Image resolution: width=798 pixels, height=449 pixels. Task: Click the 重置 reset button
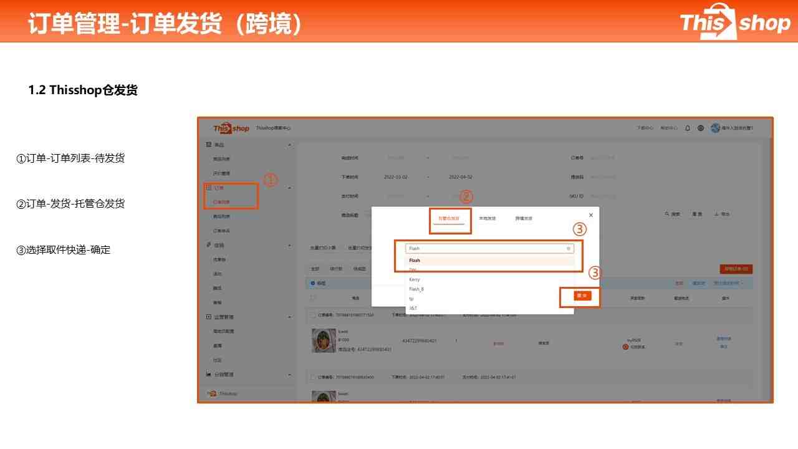[x=697, y=214]
